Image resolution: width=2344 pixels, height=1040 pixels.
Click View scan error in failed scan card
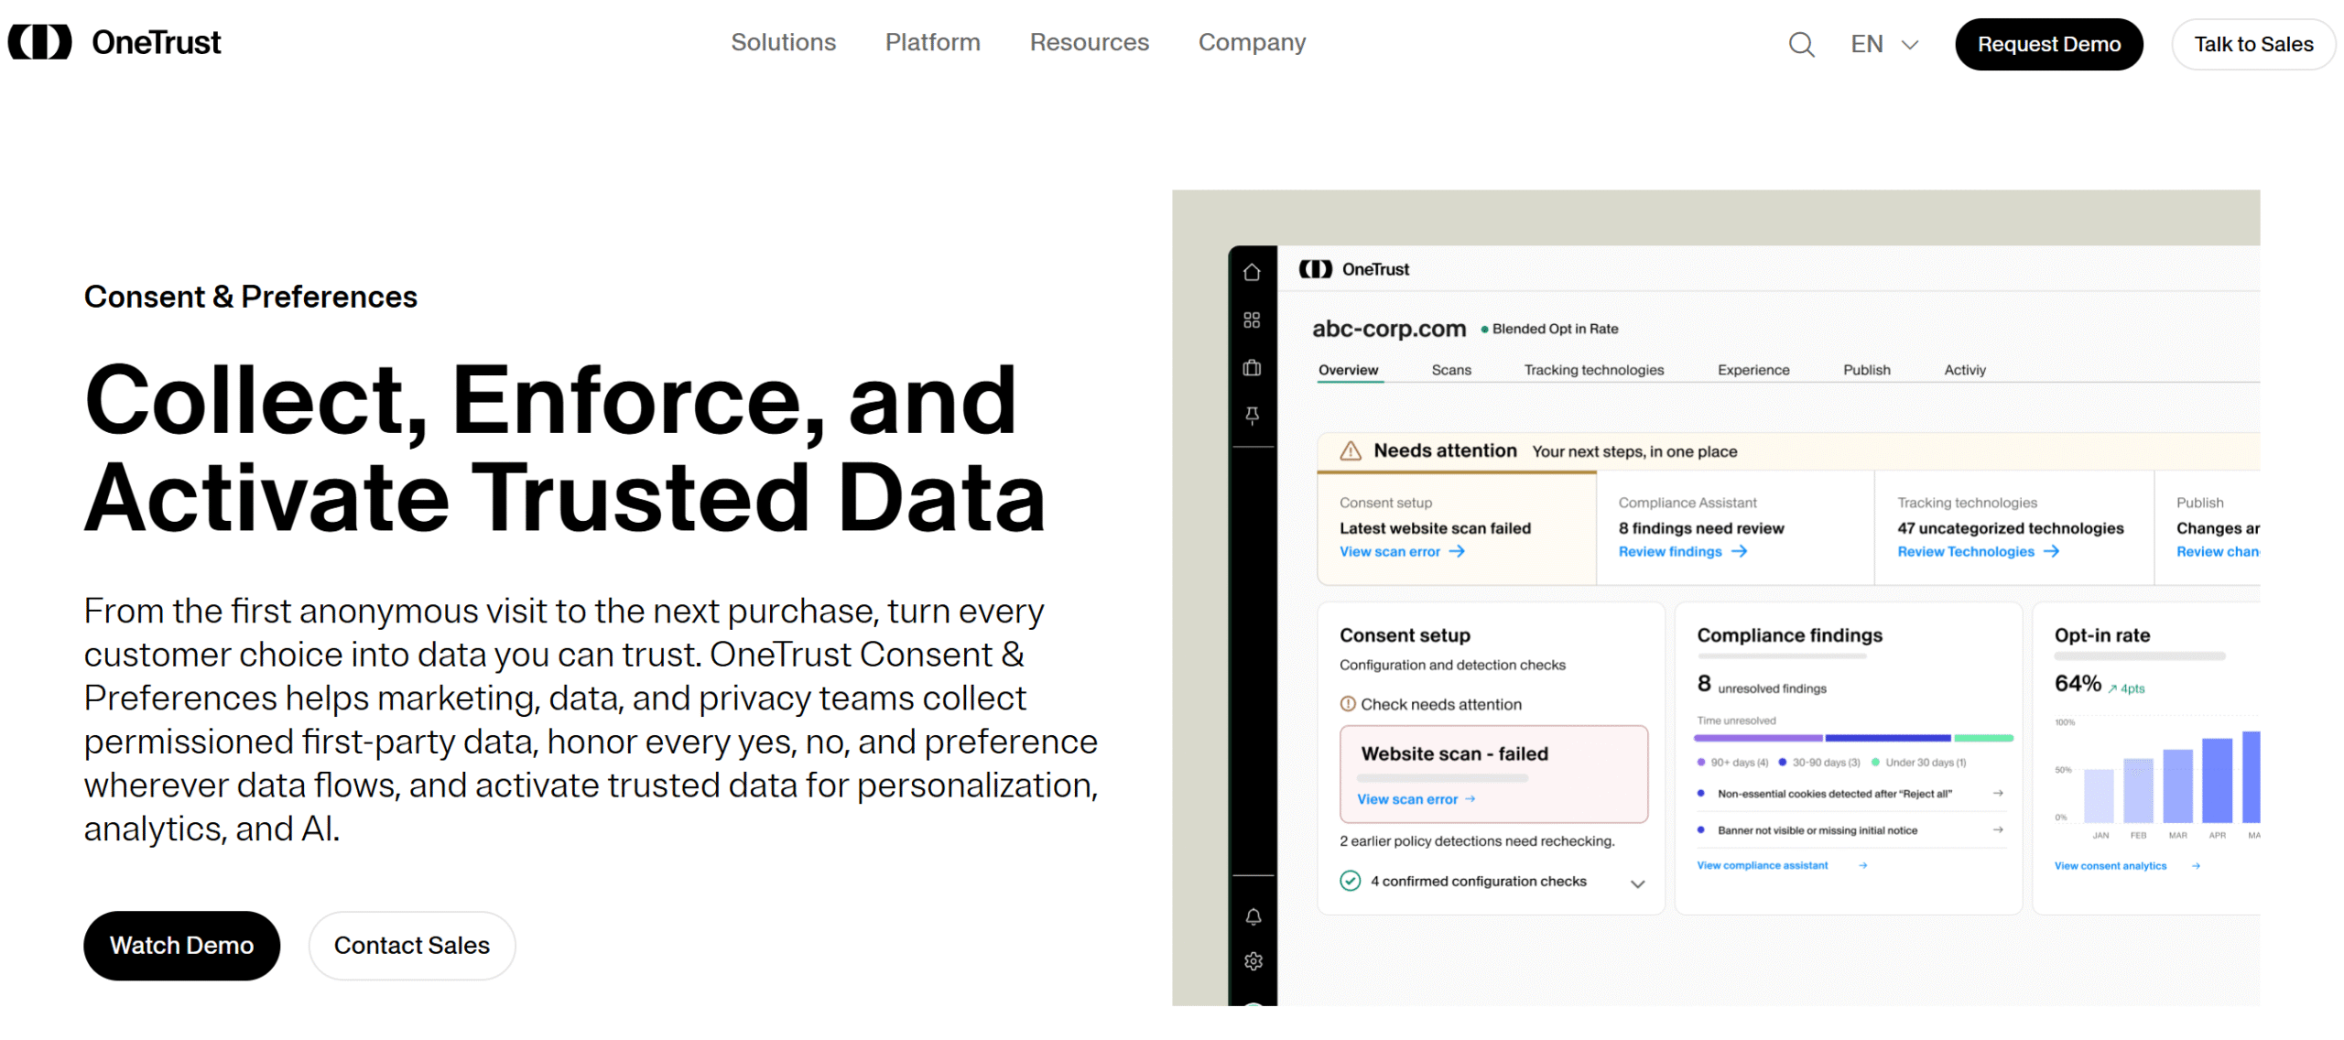coord(1416,798)
